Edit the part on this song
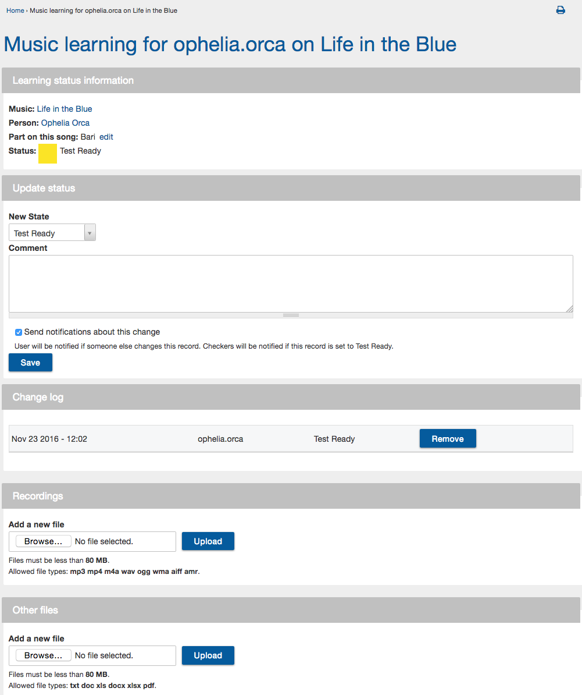 tap(106, 137)
